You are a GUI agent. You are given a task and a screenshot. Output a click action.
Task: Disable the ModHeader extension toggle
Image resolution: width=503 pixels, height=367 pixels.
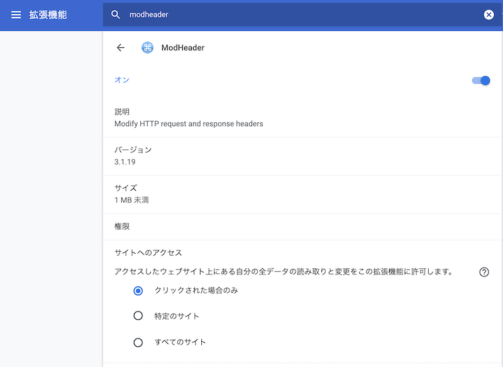coord(480,80)
